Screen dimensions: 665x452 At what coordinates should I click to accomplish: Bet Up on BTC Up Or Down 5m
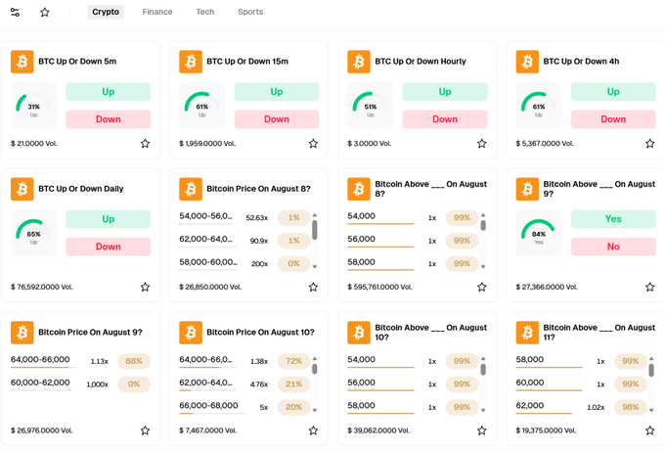coord(109,92)
